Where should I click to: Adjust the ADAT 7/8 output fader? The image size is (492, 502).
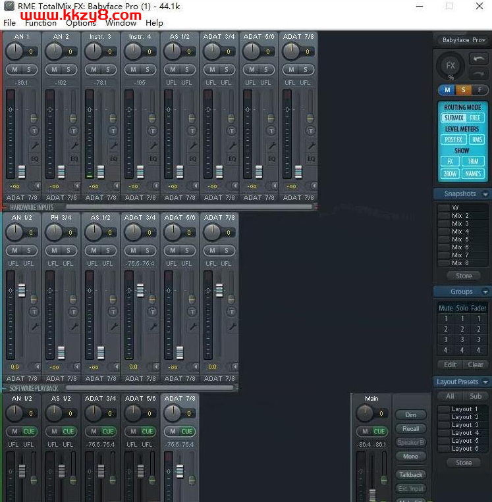click(180, 471)
